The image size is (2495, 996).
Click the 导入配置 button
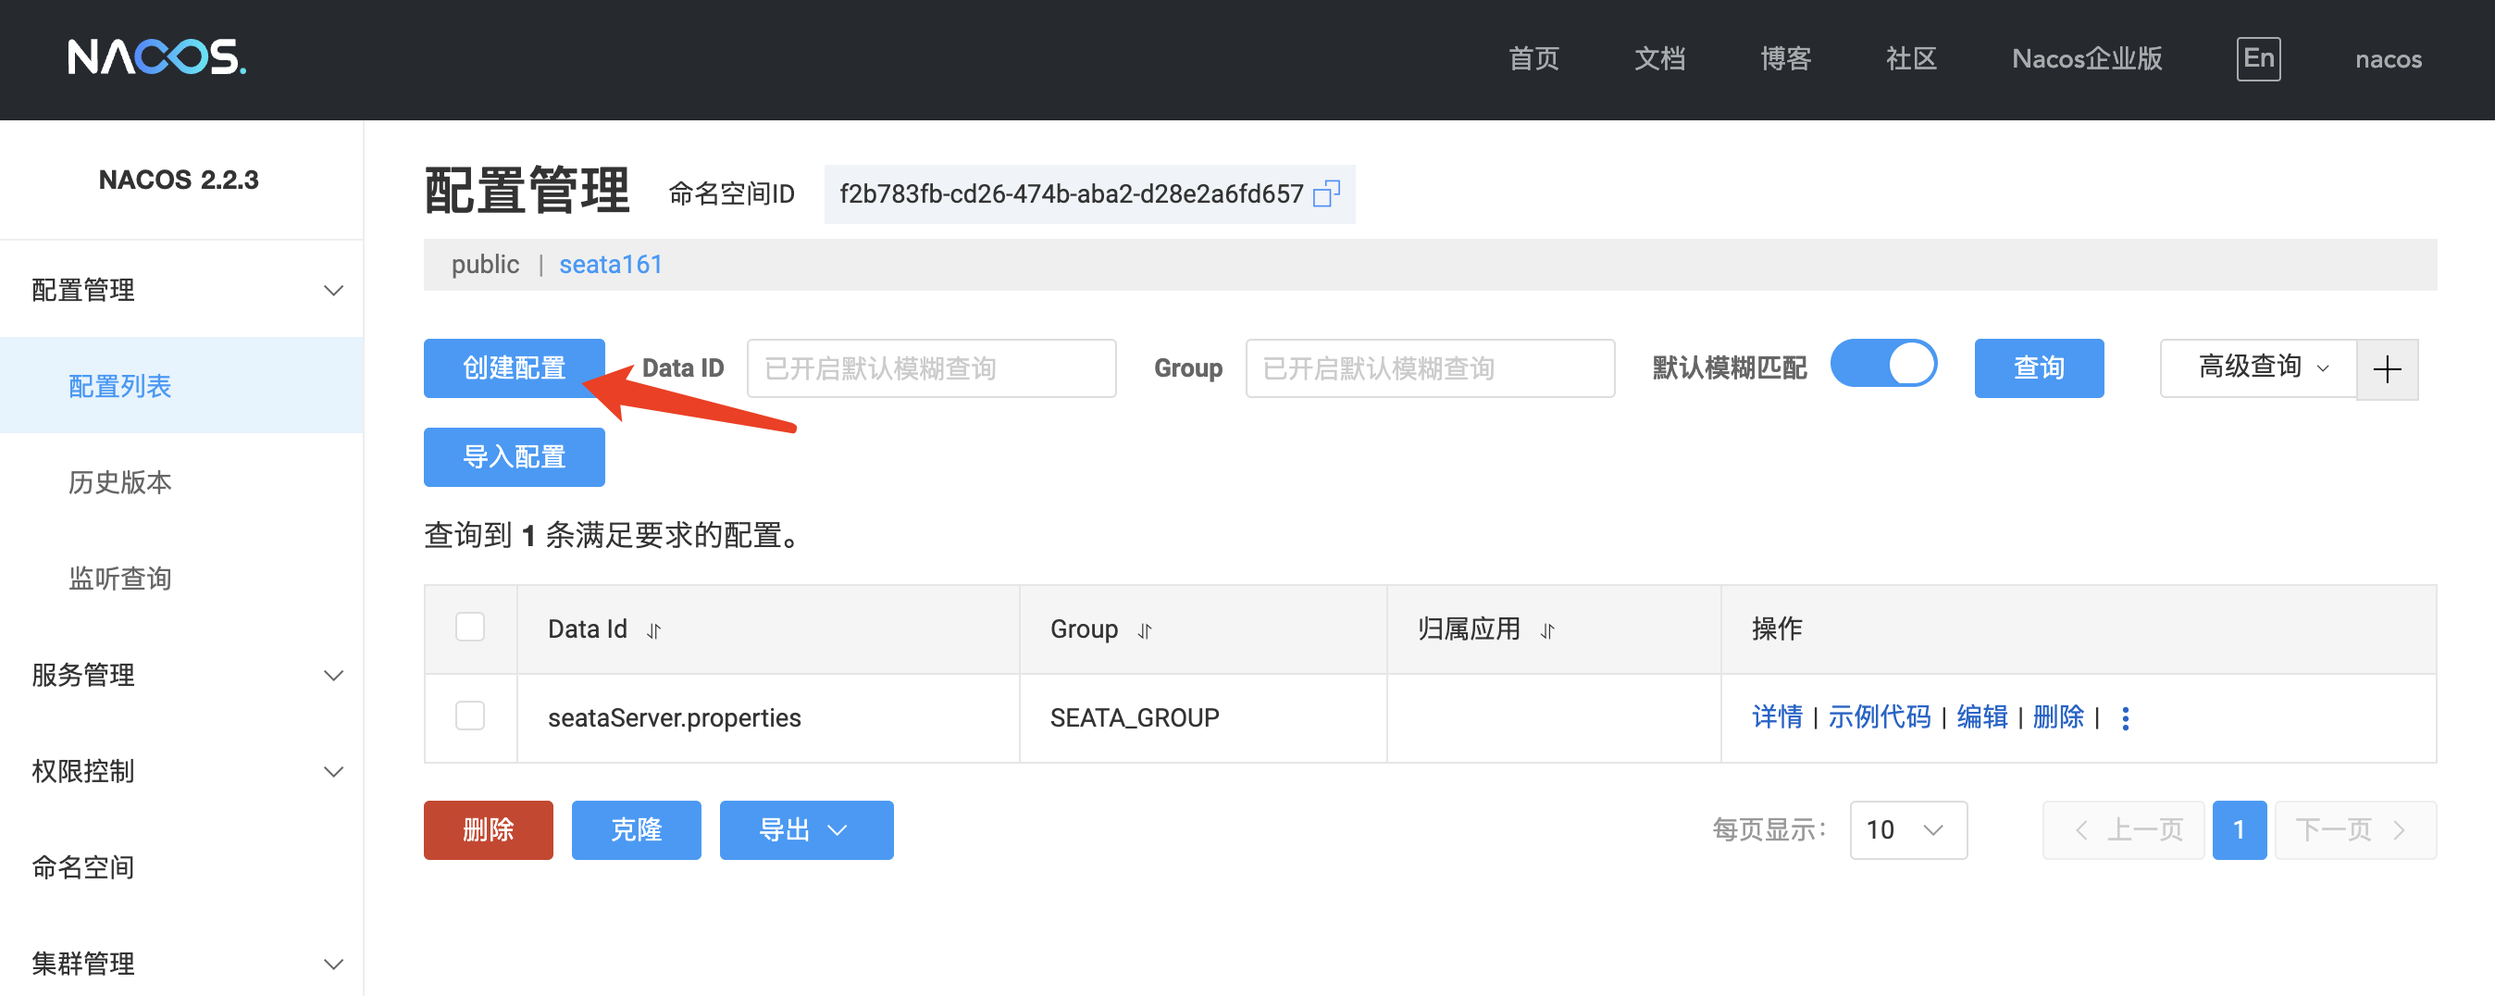(515, 456)
